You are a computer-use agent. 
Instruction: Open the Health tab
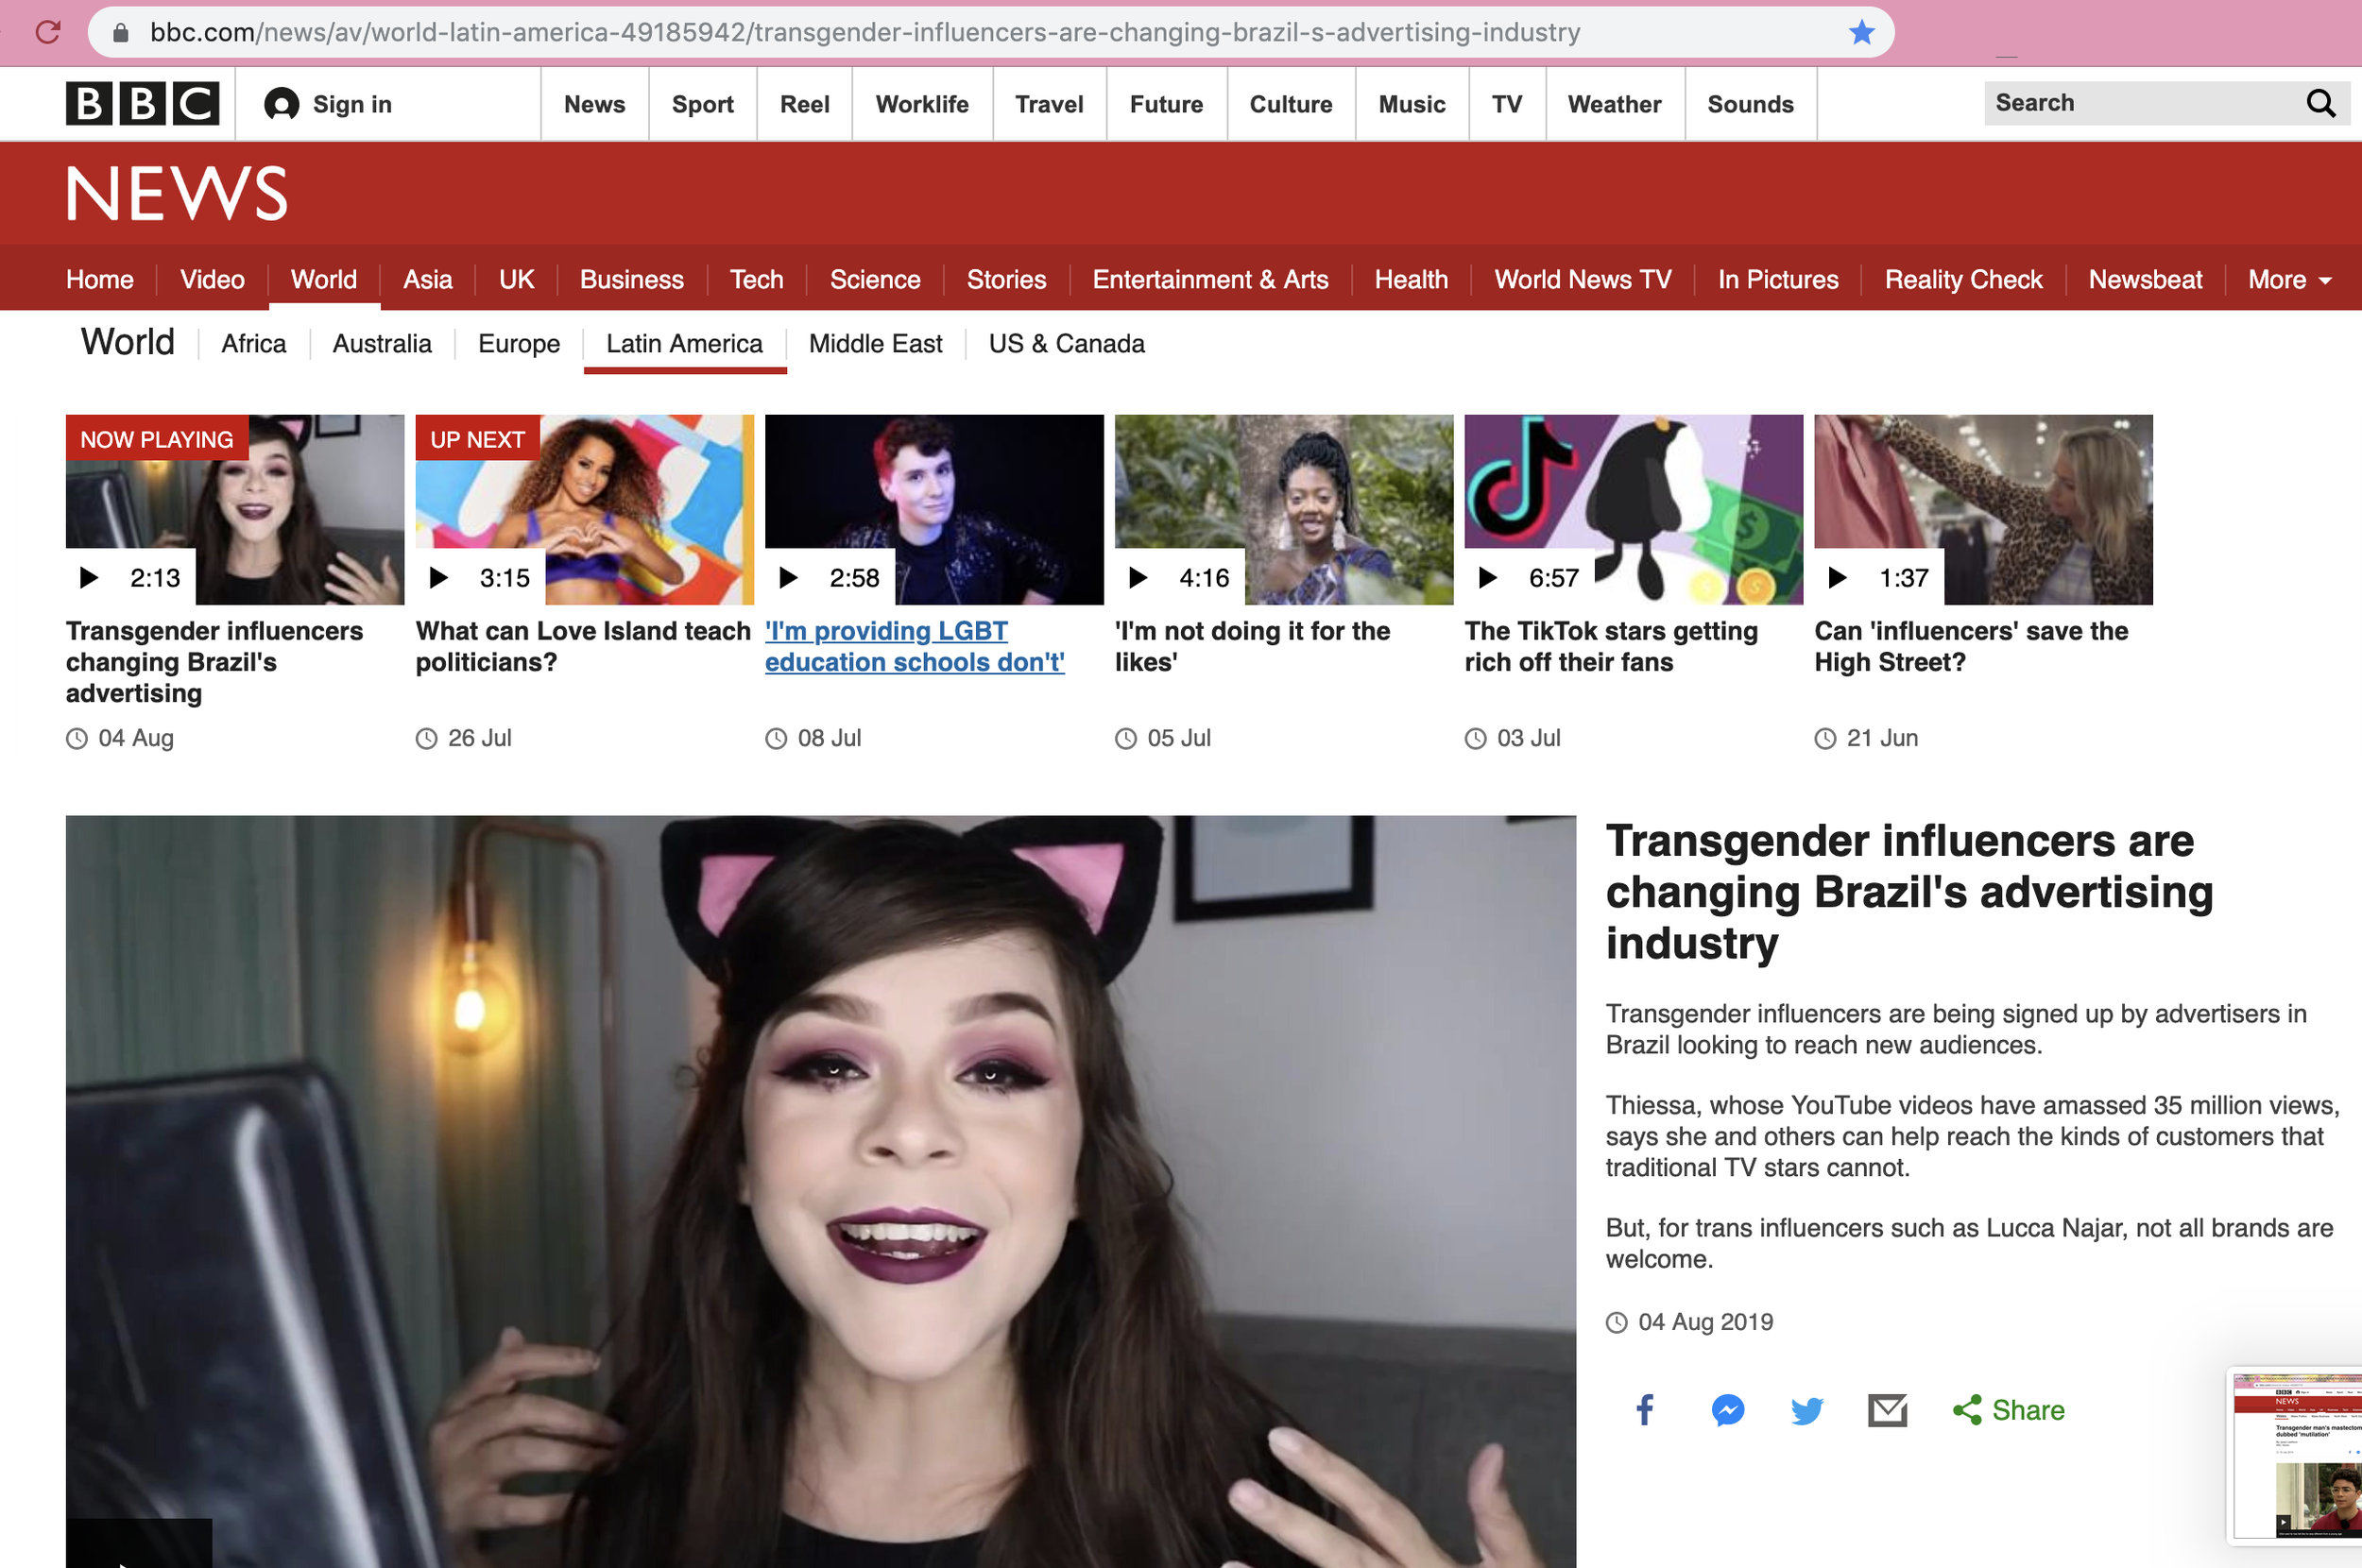coord(1411,280)
